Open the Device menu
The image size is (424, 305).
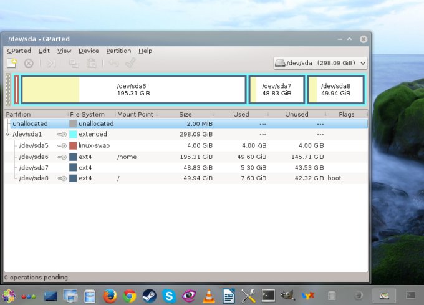89,51
